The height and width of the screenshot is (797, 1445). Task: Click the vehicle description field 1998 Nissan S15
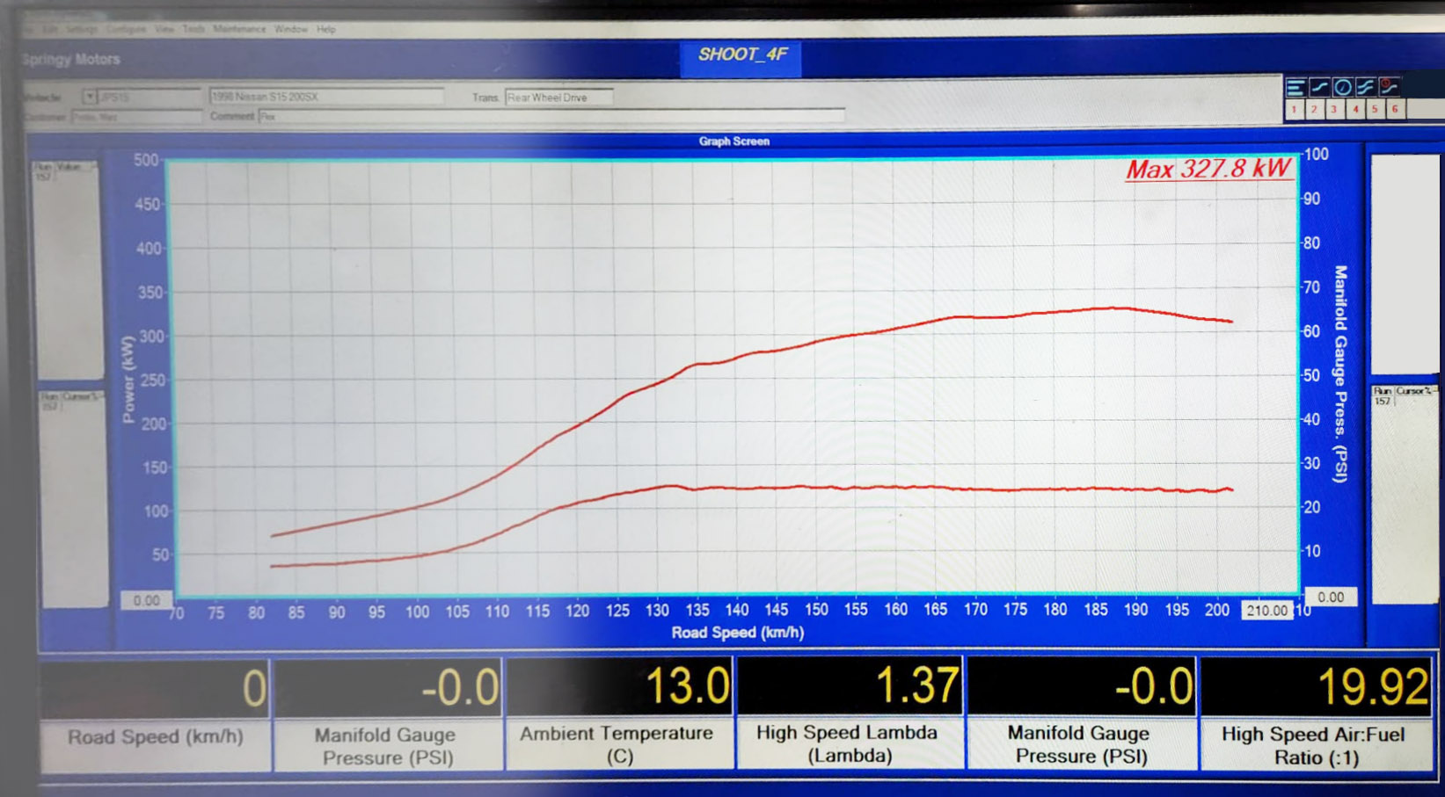325,97
